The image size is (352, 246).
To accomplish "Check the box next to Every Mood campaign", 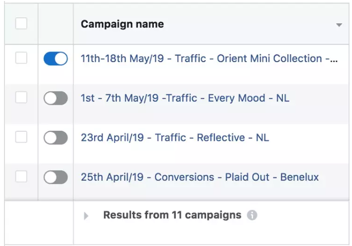I will point(21,98).
